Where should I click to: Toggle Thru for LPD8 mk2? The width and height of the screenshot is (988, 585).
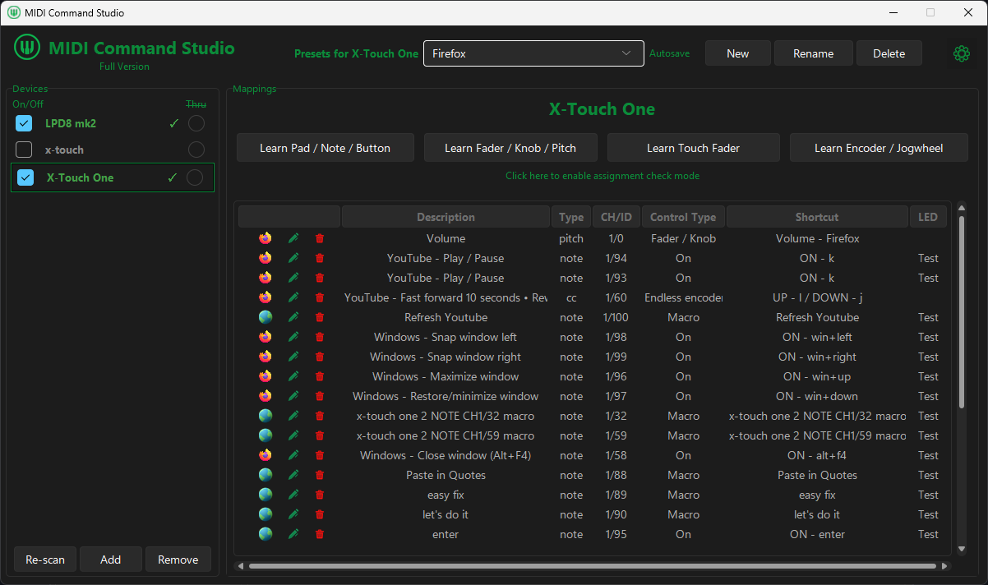[x=196, y=123]
